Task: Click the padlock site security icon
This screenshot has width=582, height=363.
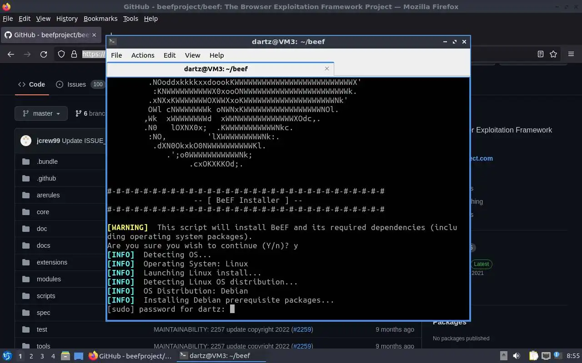Action: pos(74,54)
